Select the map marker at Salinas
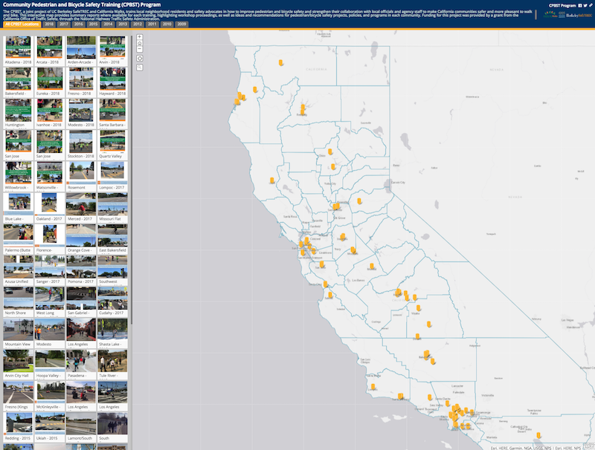Screen dimensions: 595x450 pos(330,295)
